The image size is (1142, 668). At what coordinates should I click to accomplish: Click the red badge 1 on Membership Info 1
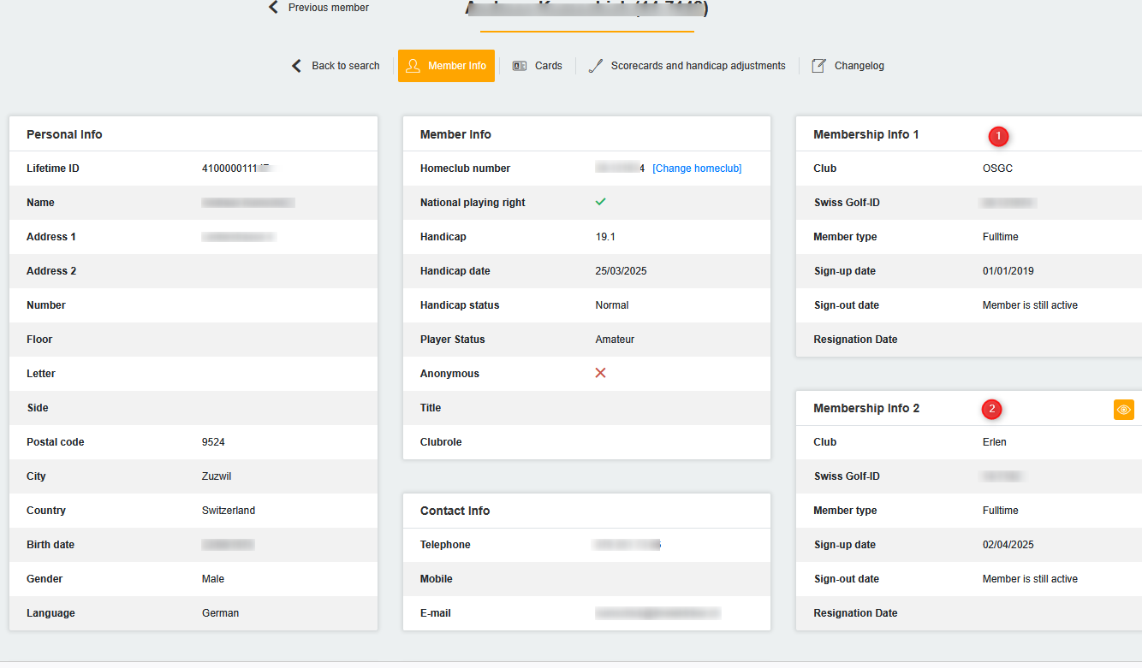coord(998,135)
